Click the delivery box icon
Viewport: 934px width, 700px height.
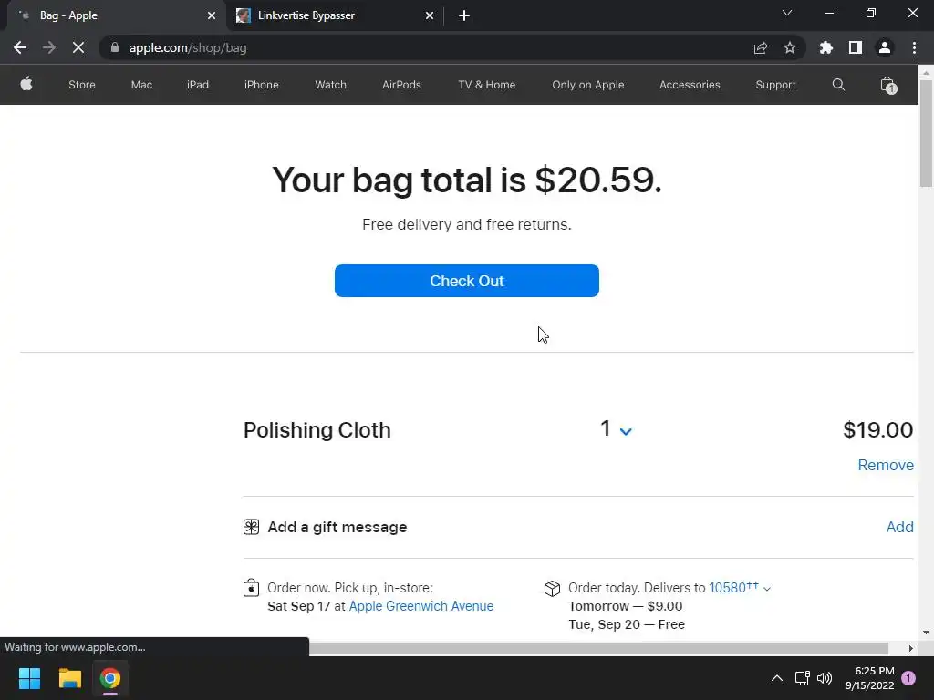point(552,589)
